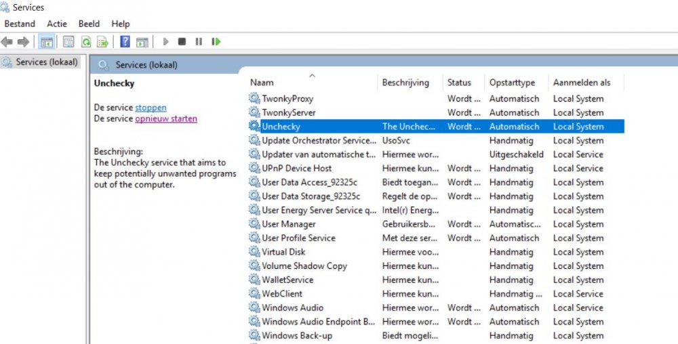Viewport: 678px width, 344px height.
Task: Click the Export list toolbar icon
Action: pos(102,42)
